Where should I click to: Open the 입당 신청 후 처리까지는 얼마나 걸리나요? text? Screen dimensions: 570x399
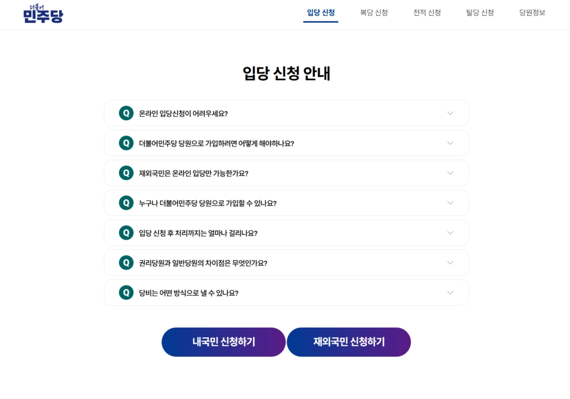tap(198, 233)
